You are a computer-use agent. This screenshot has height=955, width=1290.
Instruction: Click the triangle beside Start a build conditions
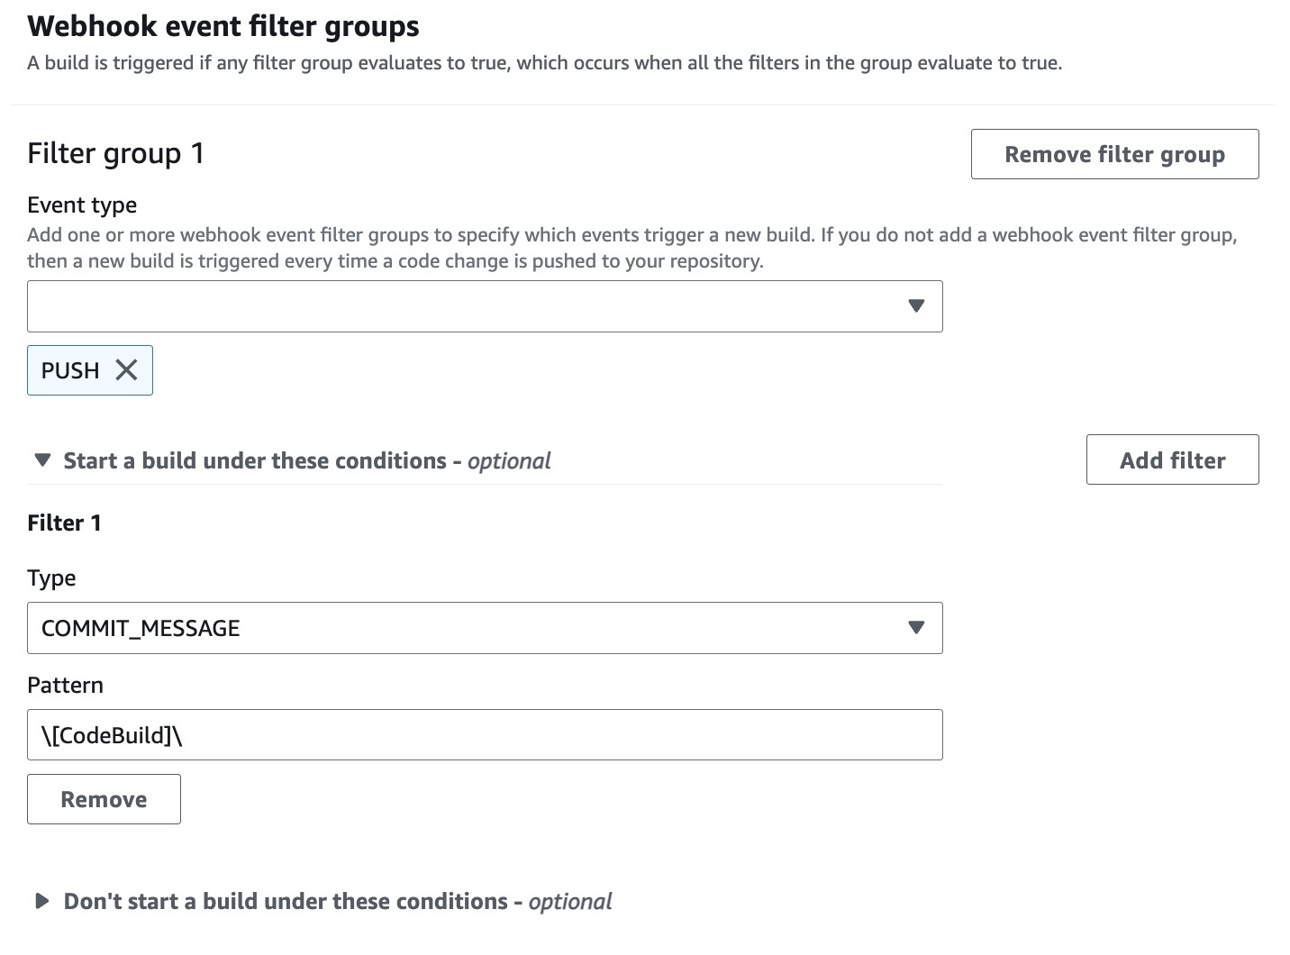[41, 459]
